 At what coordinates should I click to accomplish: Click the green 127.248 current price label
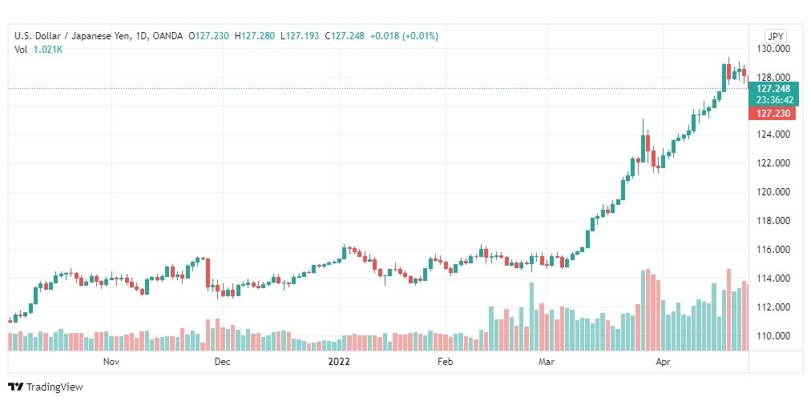pos(773,94)
